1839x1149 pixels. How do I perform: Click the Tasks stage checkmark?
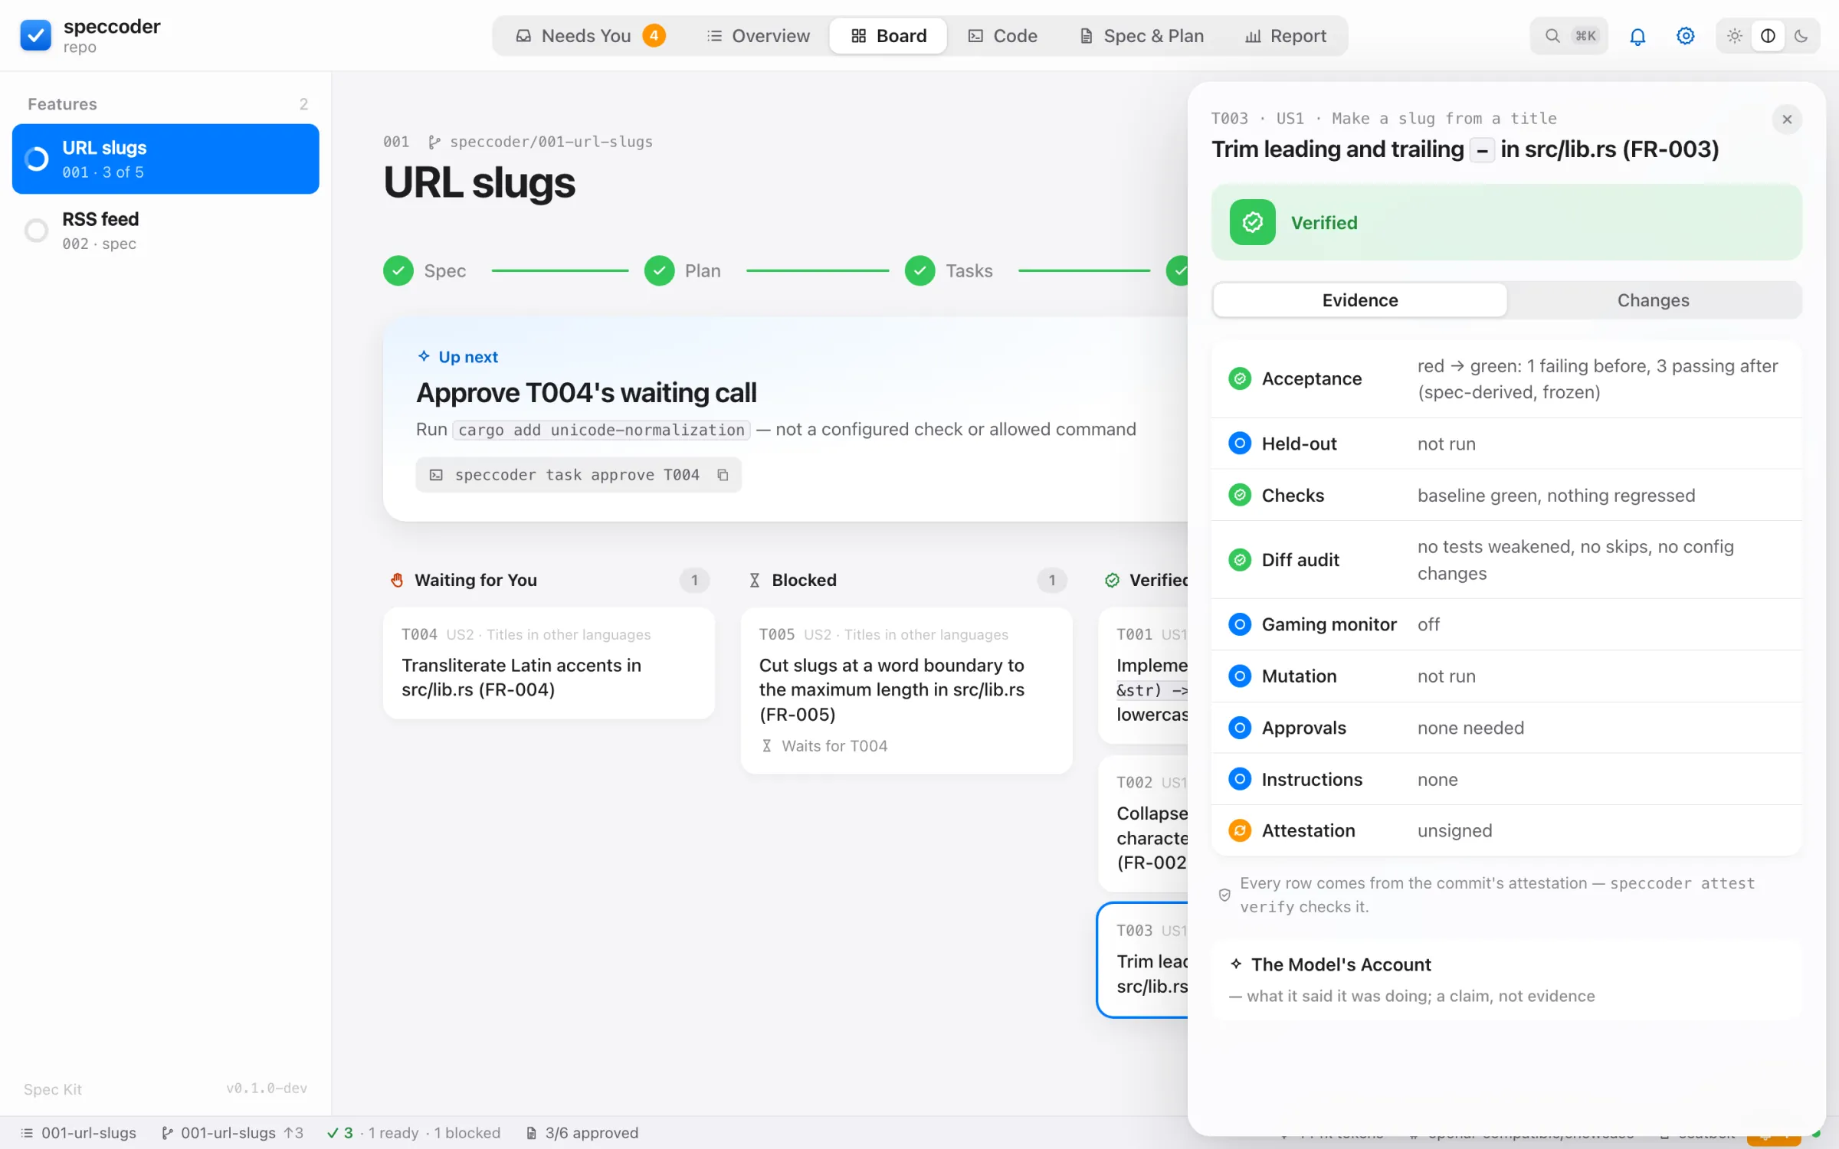pyautogui.click(x=919, y=270)
